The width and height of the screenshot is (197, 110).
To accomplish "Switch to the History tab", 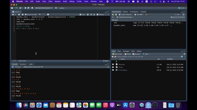I will [x=125, y=12].
